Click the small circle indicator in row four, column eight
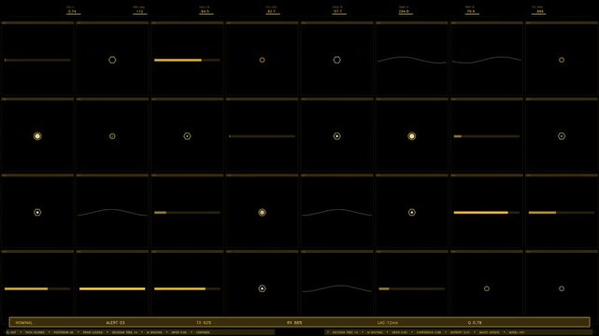The width and height of the screenshot is (599, 336). 562,288
